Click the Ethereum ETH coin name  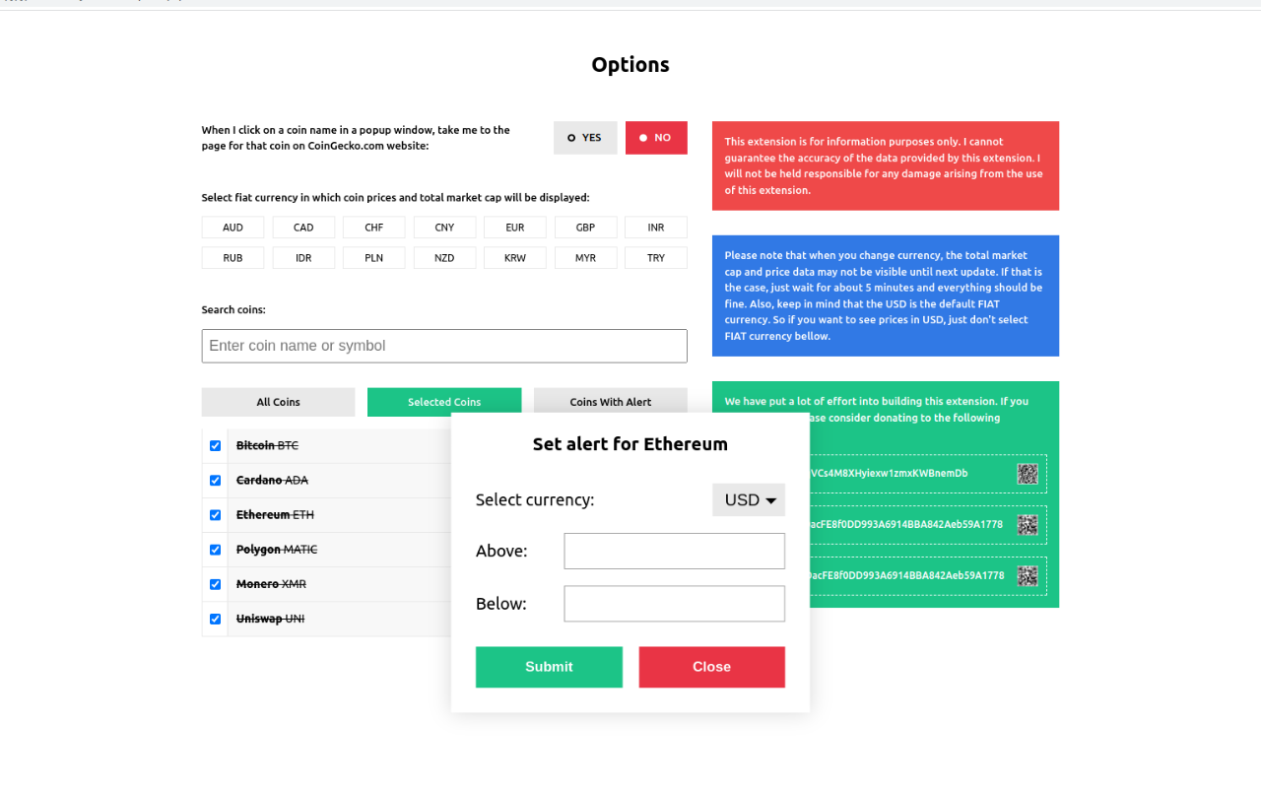[x=275, y=515]
